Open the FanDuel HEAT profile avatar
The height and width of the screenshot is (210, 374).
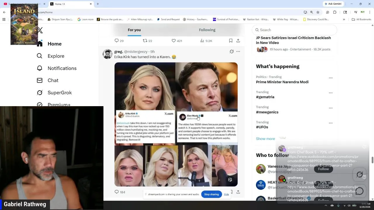261,185
